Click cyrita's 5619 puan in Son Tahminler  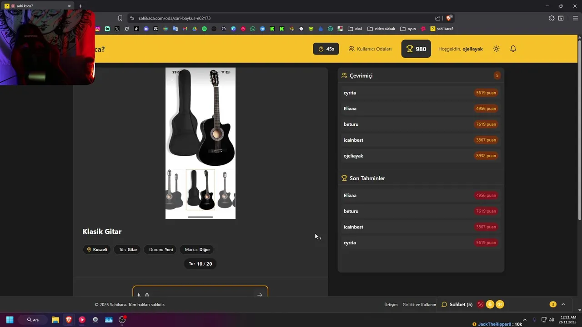pos(486,243)
